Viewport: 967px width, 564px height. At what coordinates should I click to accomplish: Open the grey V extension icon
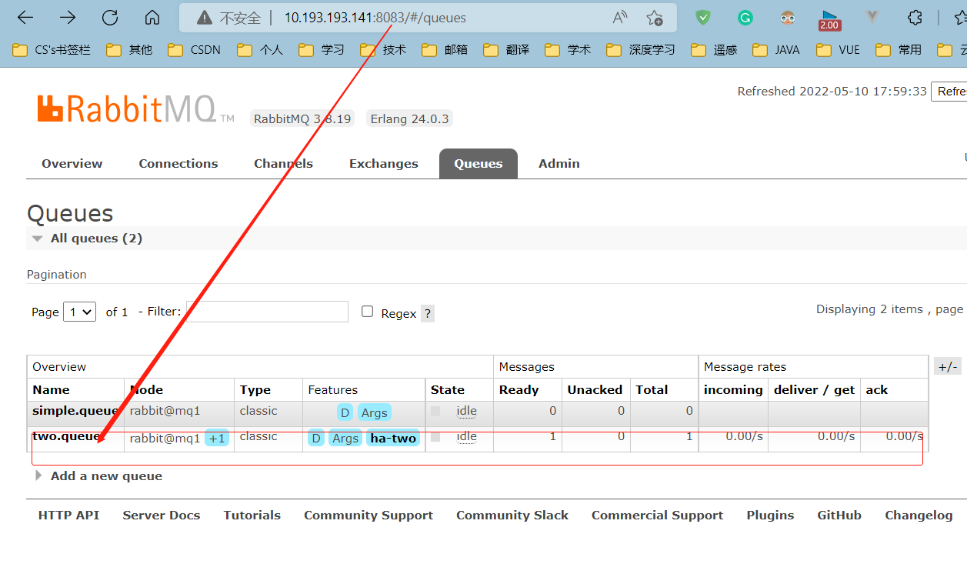(x=872, y=18)
